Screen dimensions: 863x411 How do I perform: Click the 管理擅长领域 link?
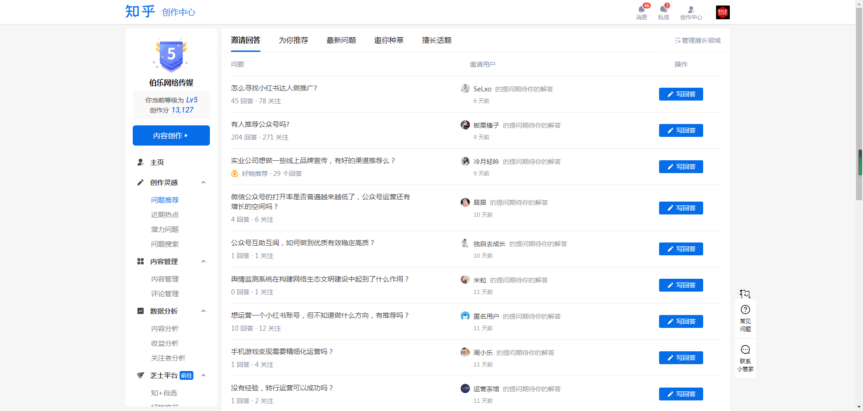[x=701, y=40]
